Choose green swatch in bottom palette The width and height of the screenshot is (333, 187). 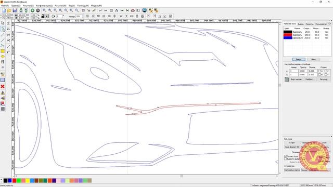[19, 180]
